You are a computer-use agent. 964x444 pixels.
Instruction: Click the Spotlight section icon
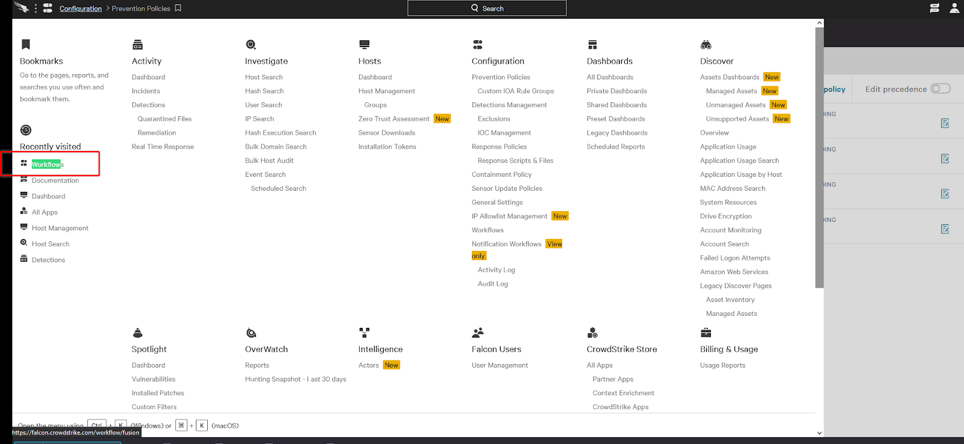pyautogui.click(x=137, y=333)
